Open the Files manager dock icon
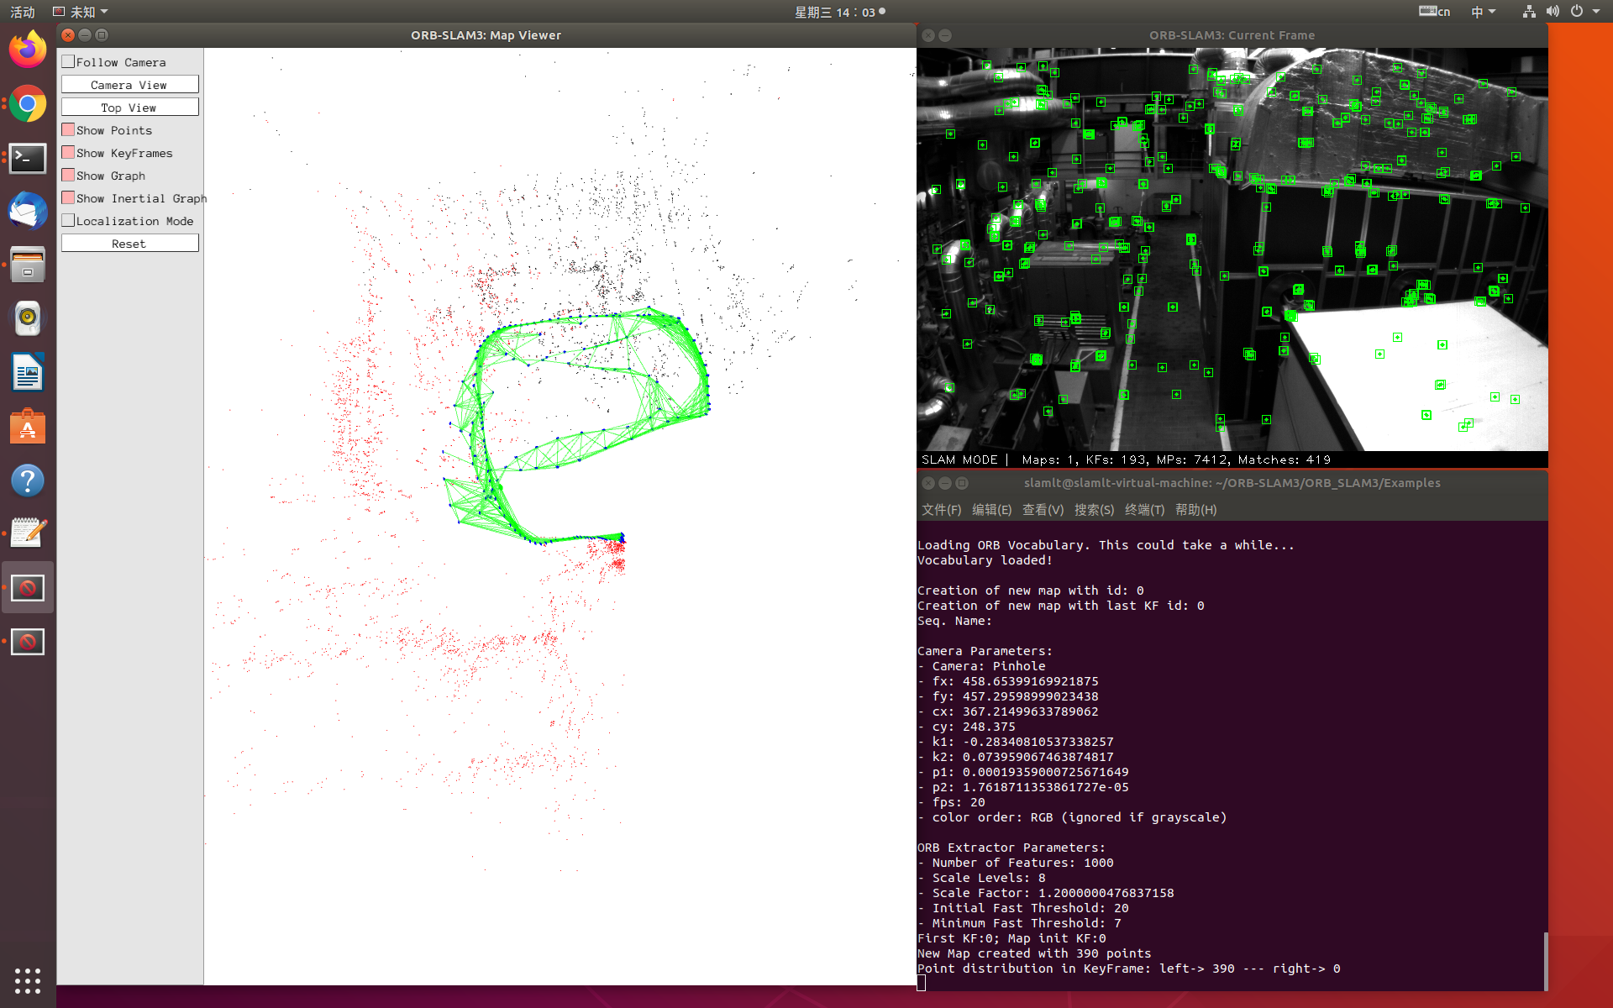This screenshot has width=1613, height=1008. [x=28, y=265]
